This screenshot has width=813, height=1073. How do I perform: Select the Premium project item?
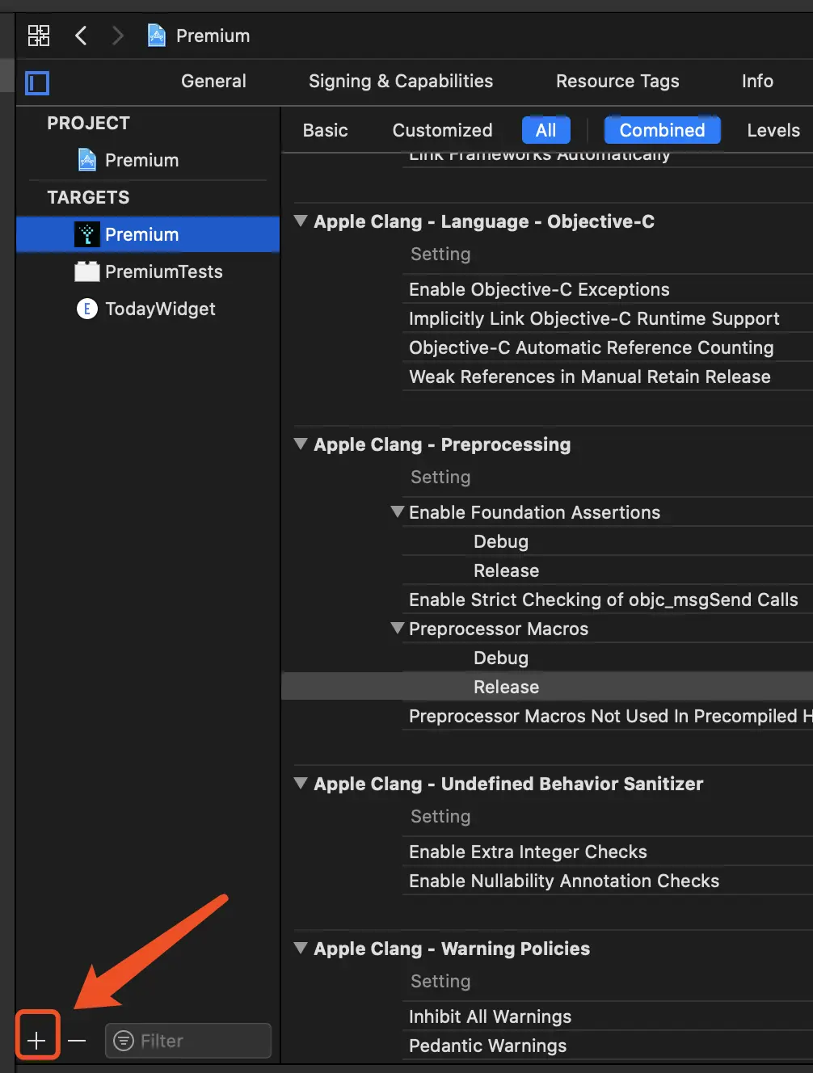[x=141, y=160]
